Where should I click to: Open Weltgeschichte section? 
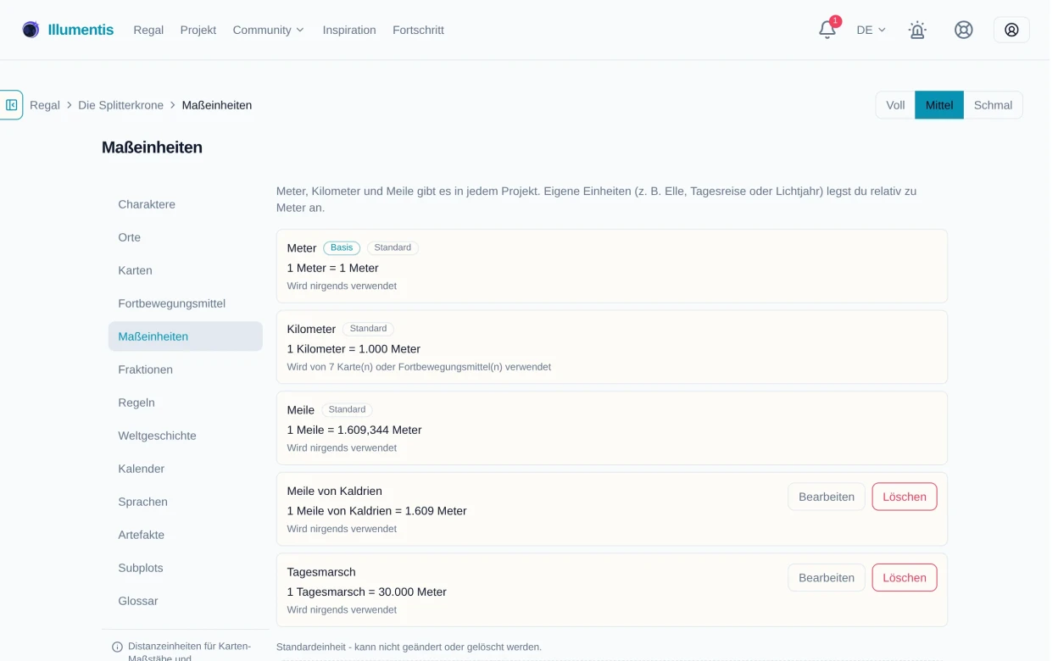click(x=186, y=436)
